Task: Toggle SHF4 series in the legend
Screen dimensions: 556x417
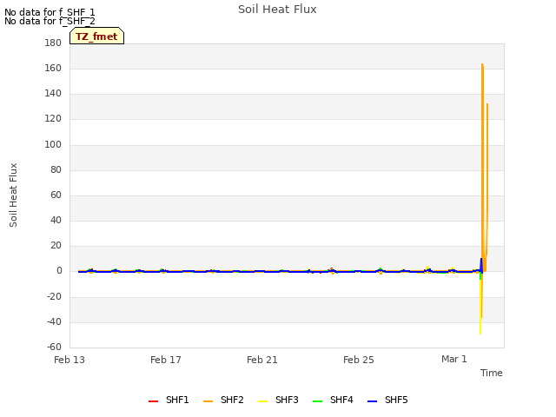Action: 333,400
